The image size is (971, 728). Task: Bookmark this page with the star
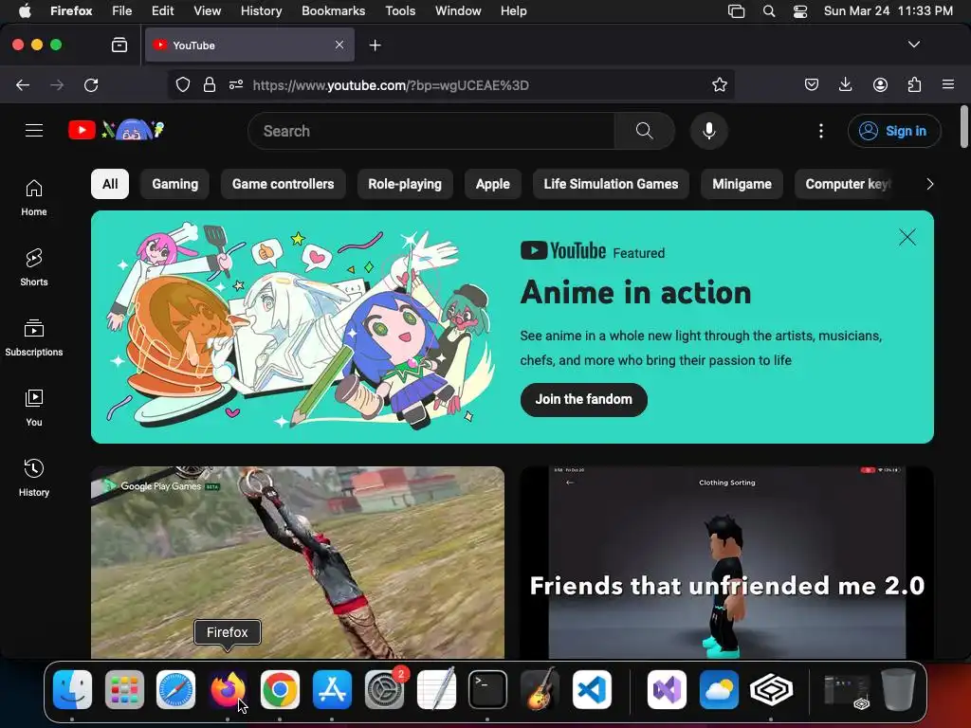[x=719, y=84]
